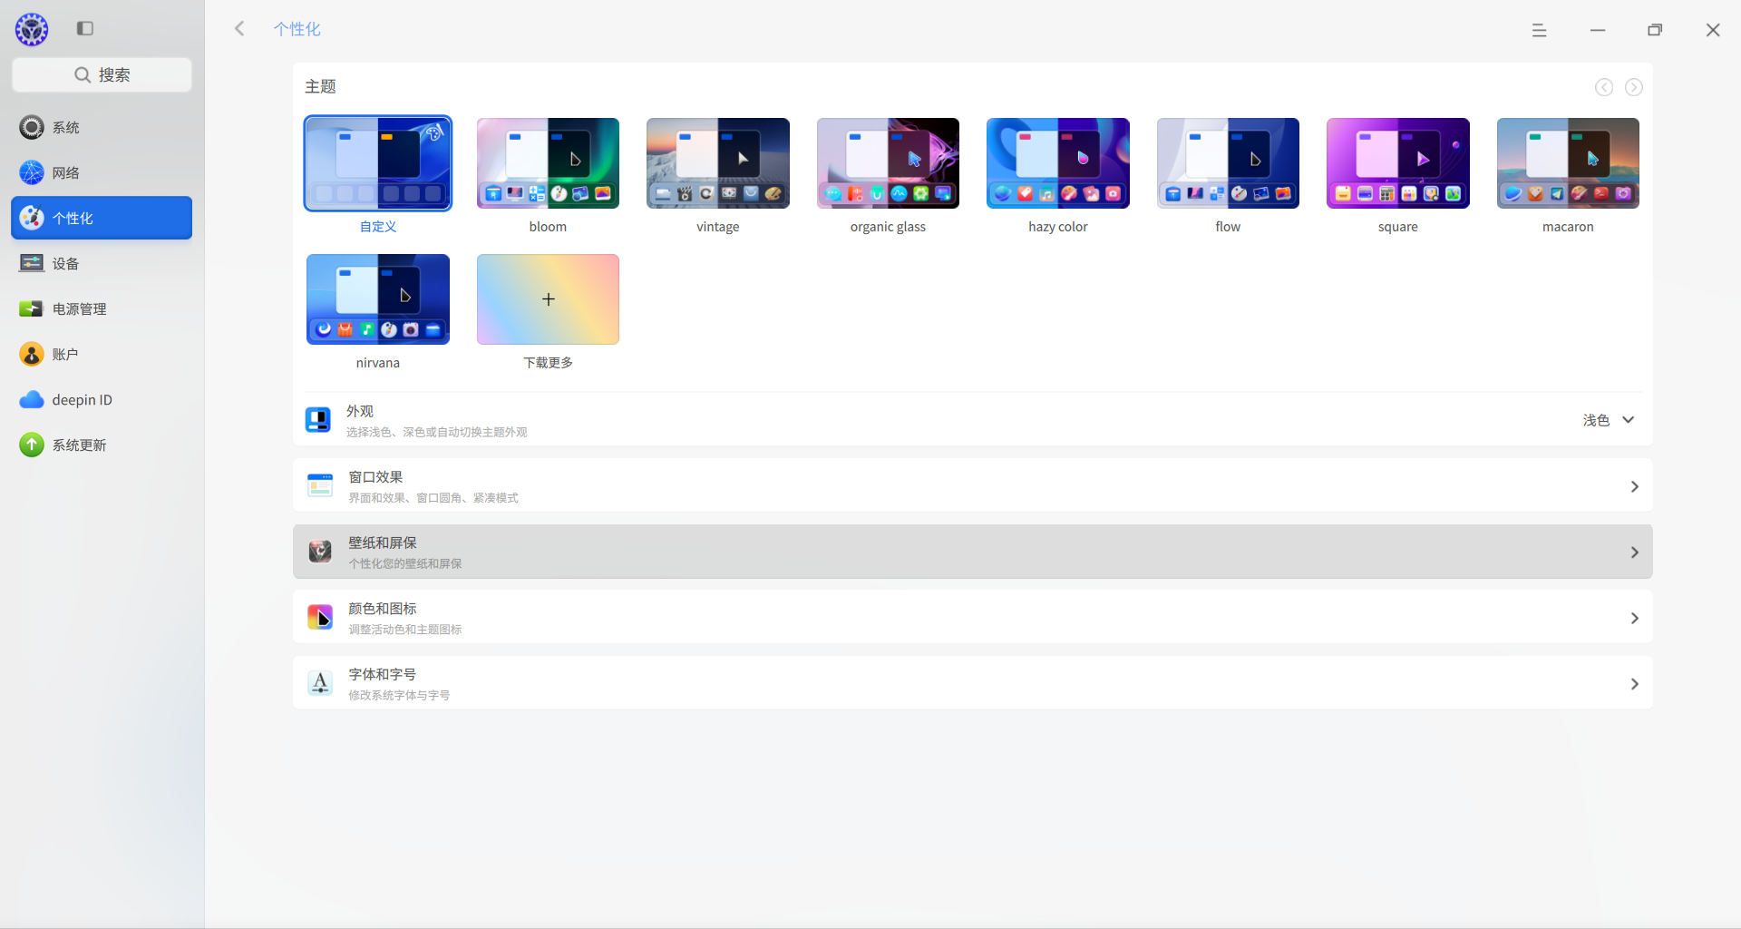
Task: Expand 窗口效果 row chevron
Action: [1634, 486]
